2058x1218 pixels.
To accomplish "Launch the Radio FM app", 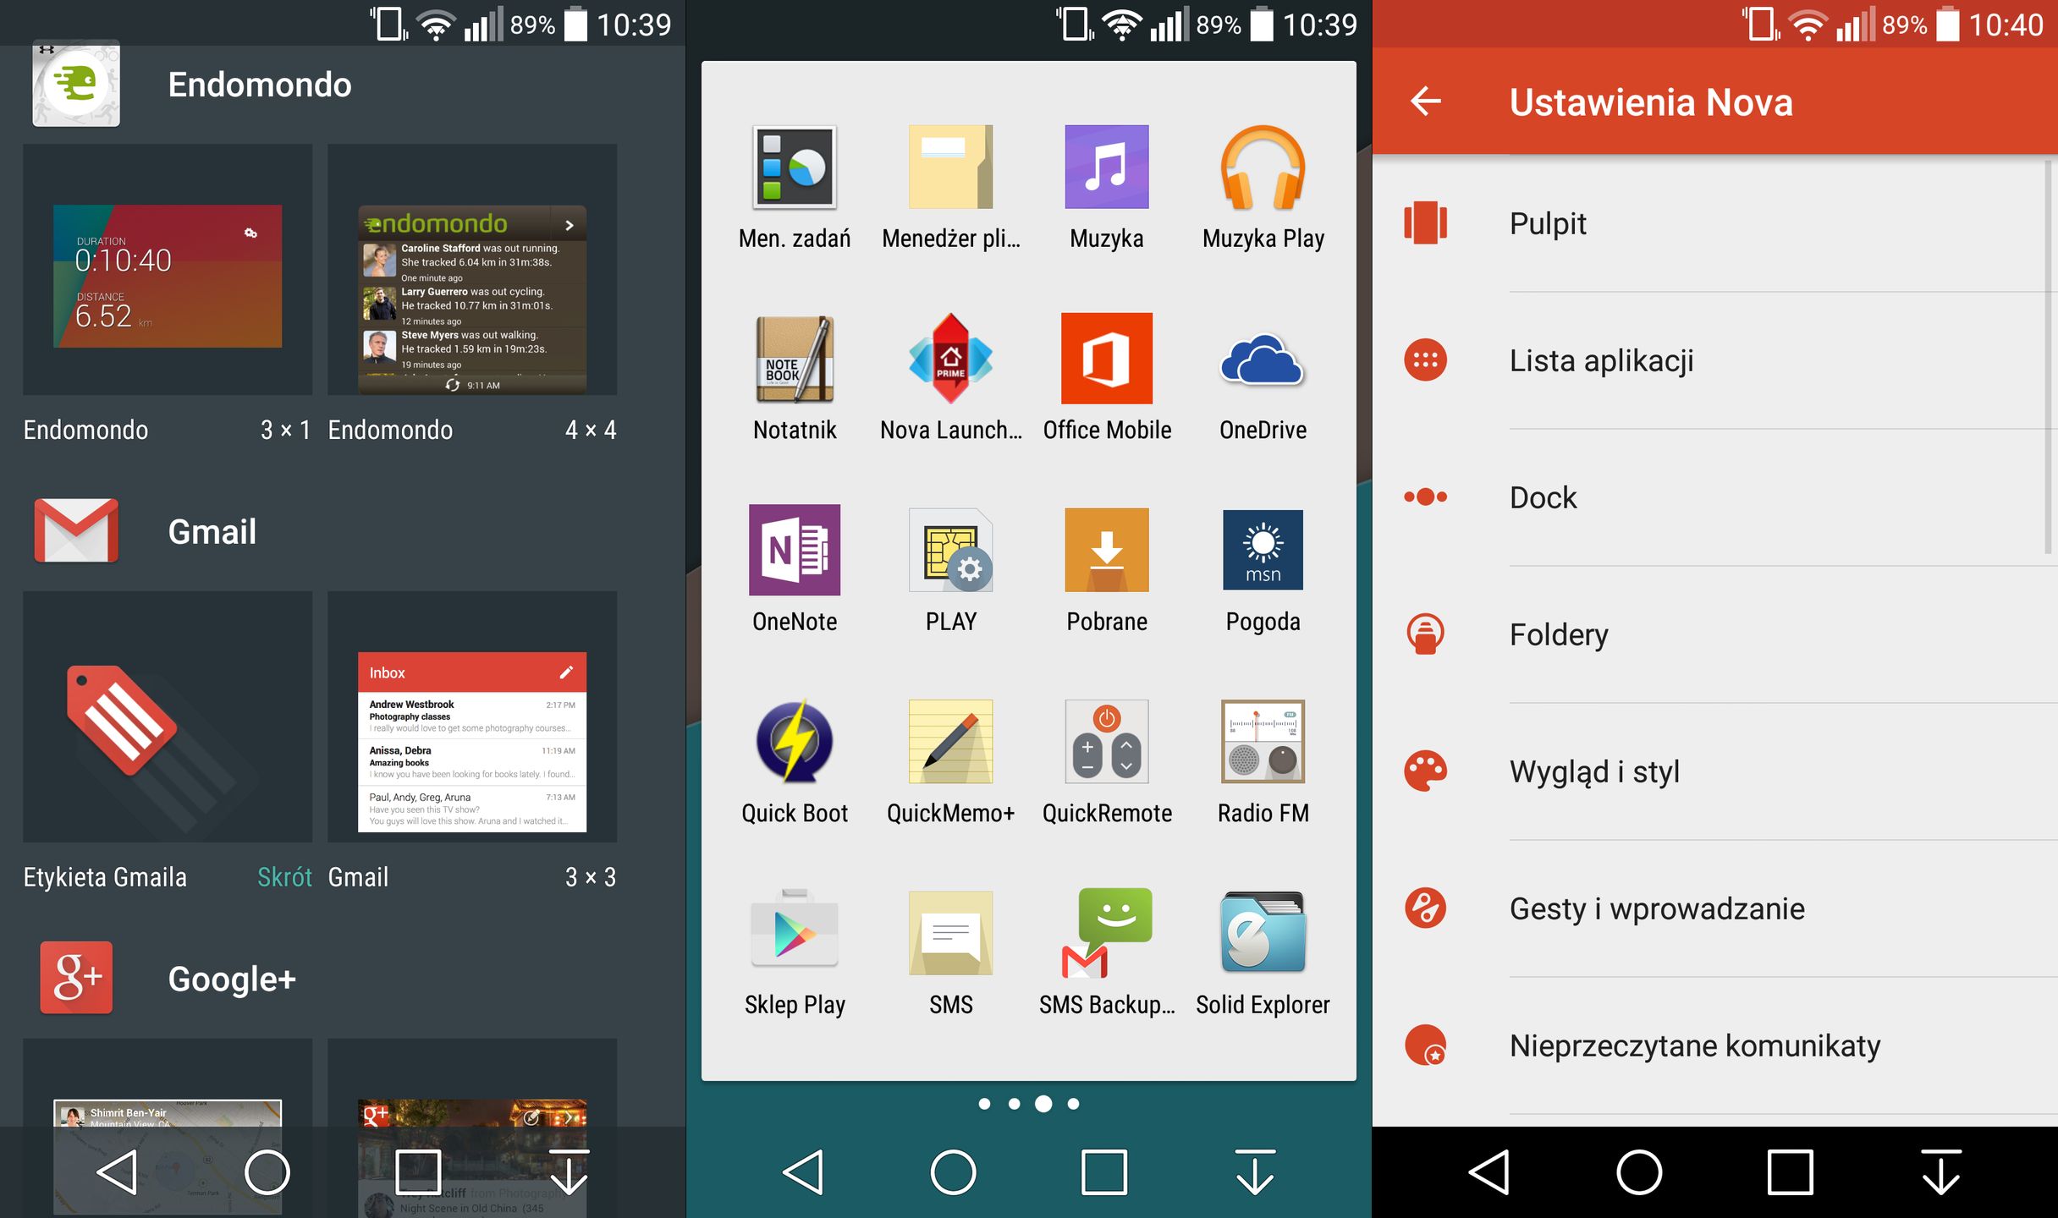I will [x=1263, y=742].
